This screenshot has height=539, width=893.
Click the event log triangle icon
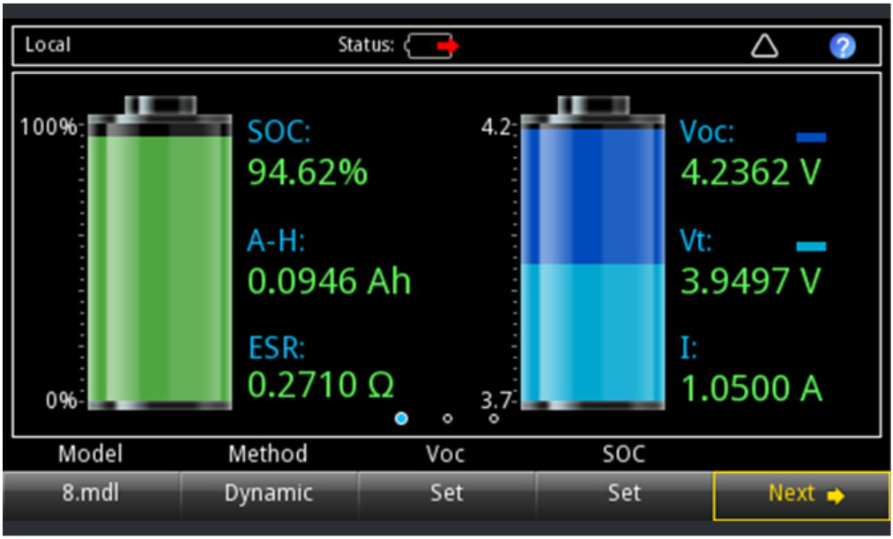763,46
